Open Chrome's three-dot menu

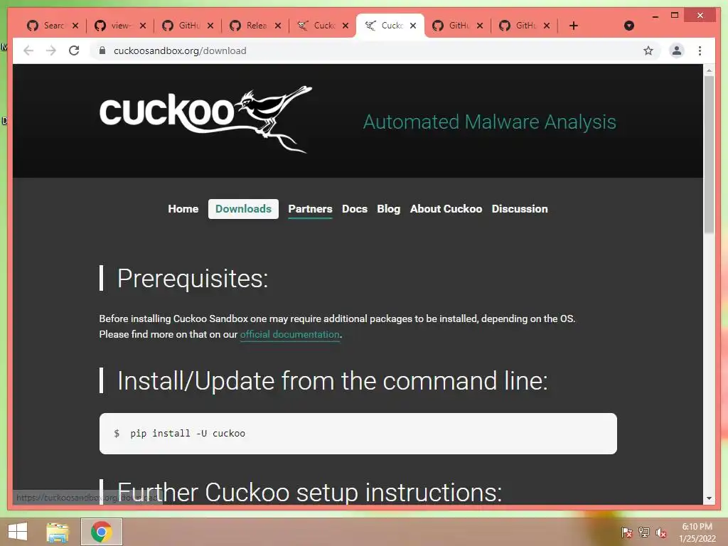[700, 50]
